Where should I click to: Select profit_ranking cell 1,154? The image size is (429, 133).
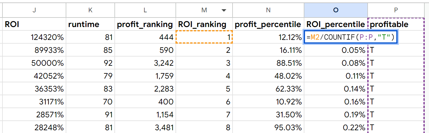[x=145, y=115]
